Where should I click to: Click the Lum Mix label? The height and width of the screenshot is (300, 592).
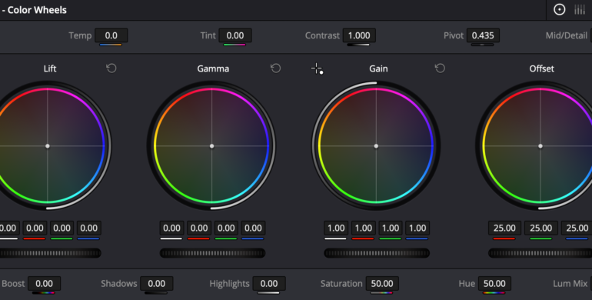pos(570,284)
